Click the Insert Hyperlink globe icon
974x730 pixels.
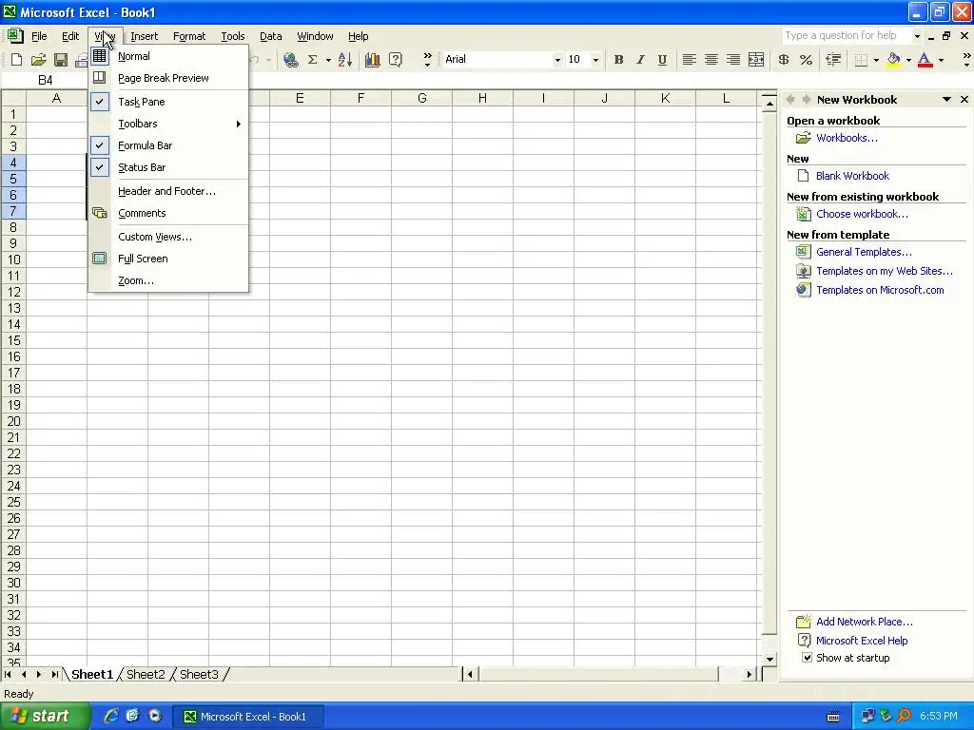pyautogui.click(x=290, y=60)
